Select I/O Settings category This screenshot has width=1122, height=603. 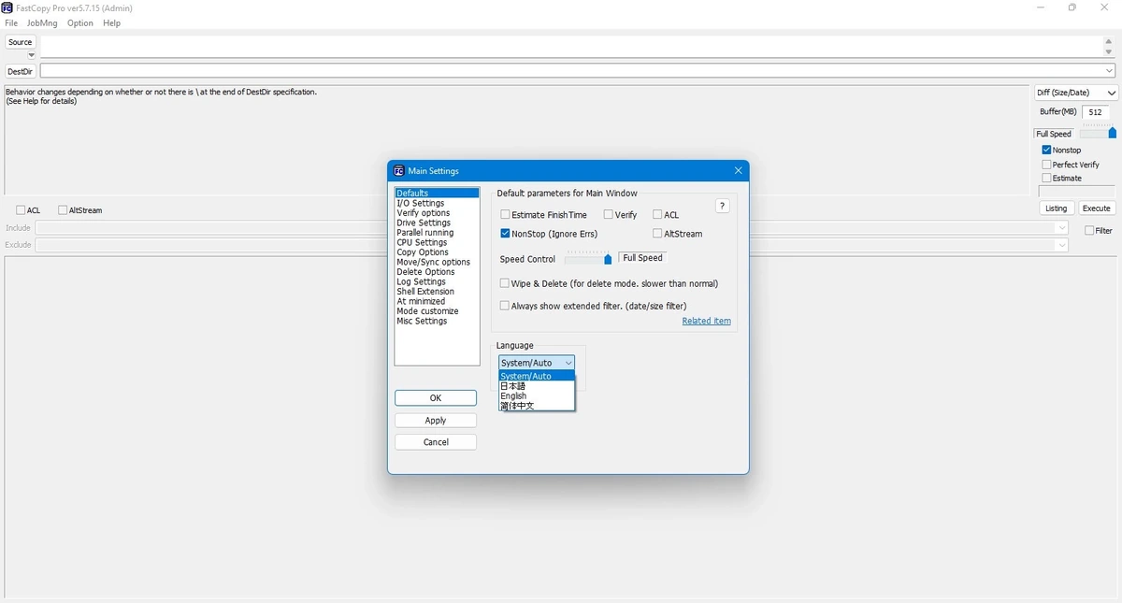click(437, 203)
